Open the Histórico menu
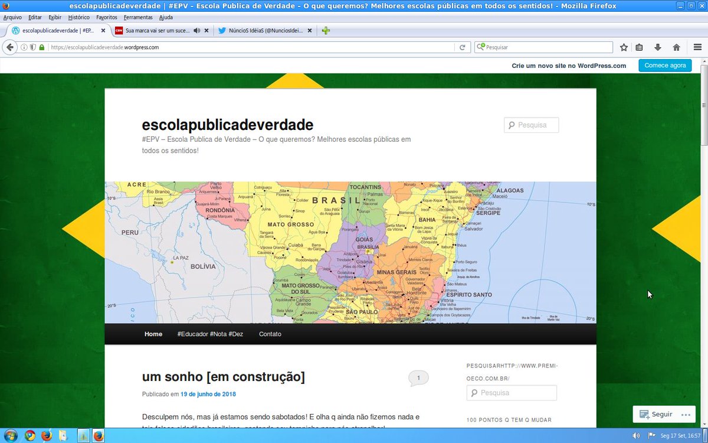This screenshot has height=443, width=708. 78,17
